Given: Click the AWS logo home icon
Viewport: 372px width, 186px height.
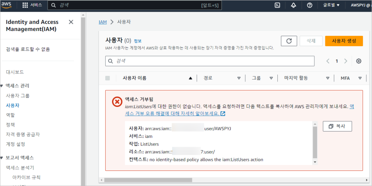Looking at the screenshot, I should click(6, 5).
